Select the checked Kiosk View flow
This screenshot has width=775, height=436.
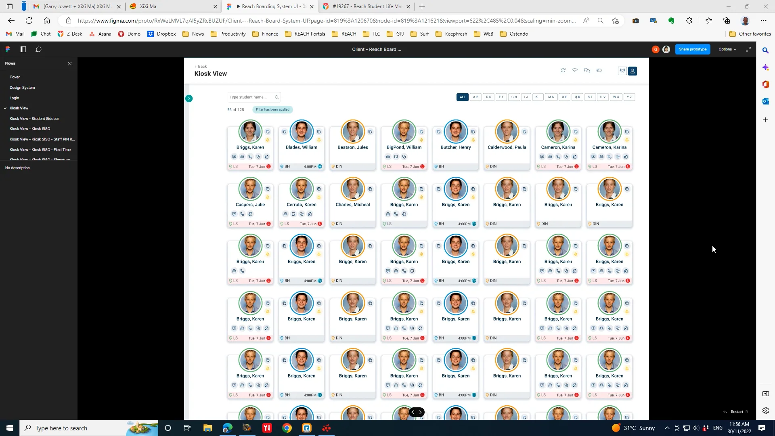(19, 108)
